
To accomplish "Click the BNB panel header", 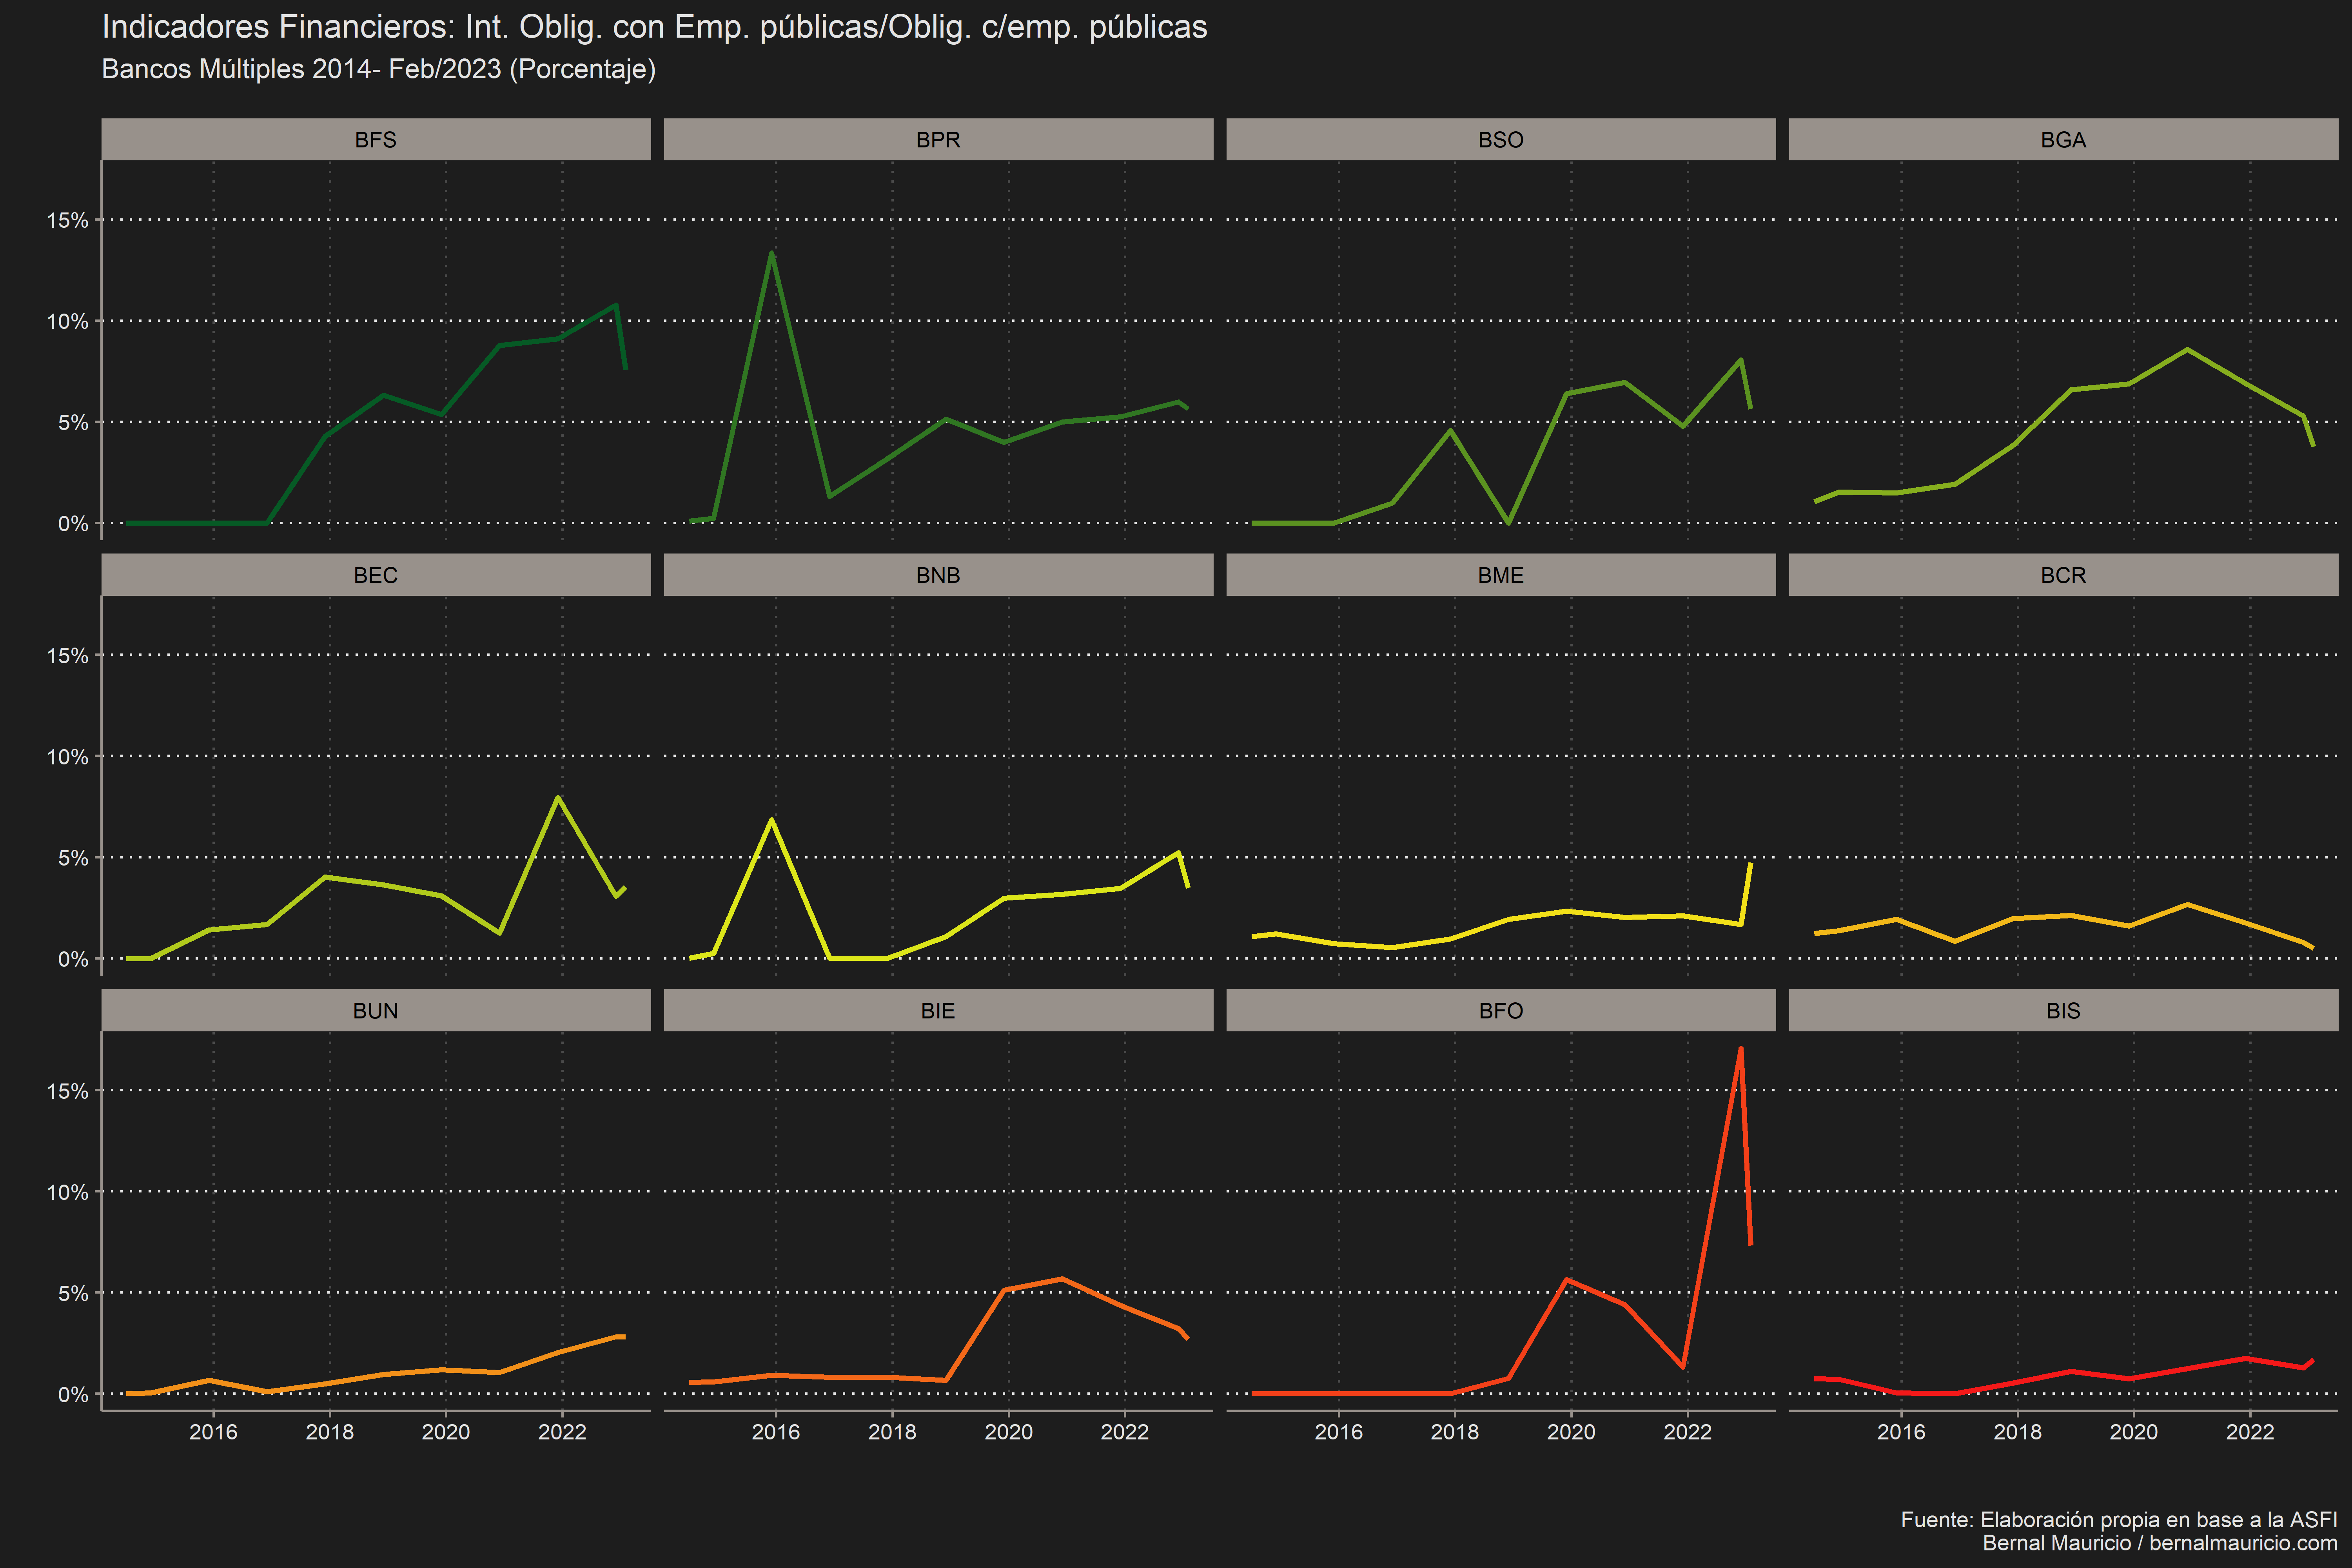I will [938, 575].
